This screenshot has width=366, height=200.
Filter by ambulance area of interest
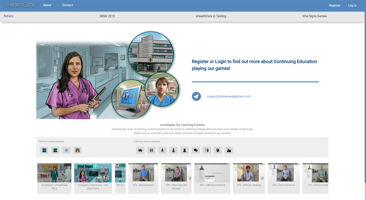tap(140, 150)
